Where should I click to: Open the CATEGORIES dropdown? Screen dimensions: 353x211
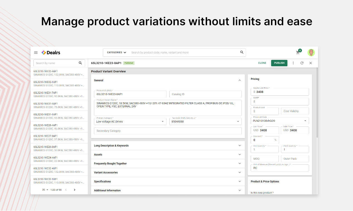(x=117, y=52)
